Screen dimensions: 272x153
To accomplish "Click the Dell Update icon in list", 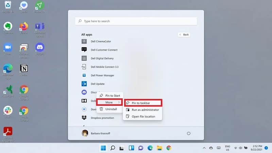I will point(84,84).
